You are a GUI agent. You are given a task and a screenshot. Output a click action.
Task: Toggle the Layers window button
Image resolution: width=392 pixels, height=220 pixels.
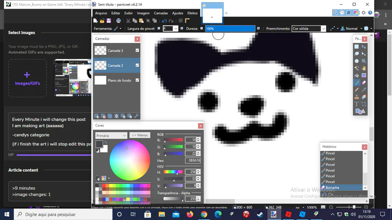pos(348,13)
